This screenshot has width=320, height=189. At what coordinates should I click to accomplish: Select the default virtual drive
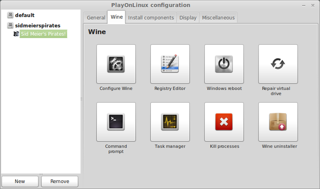pyautogui.click(x=25, y=15)
